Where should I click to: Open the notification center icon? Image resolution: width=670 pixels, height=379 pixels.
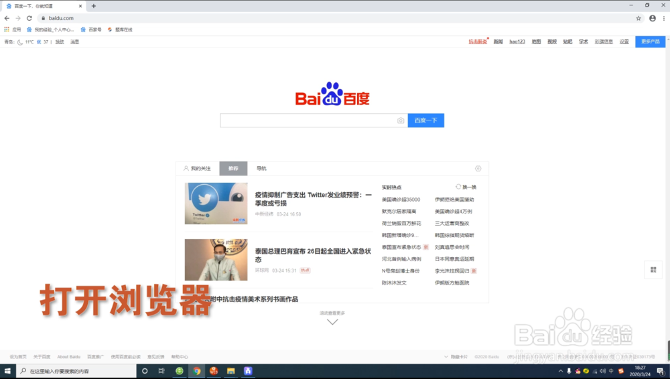661,371
